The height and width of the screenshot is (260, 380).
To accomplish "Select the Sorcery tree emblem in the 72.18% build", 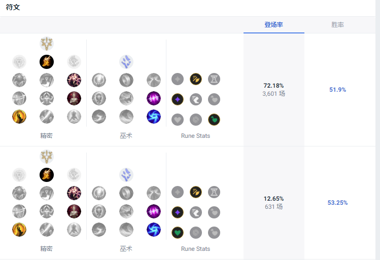I will point(126,62).
